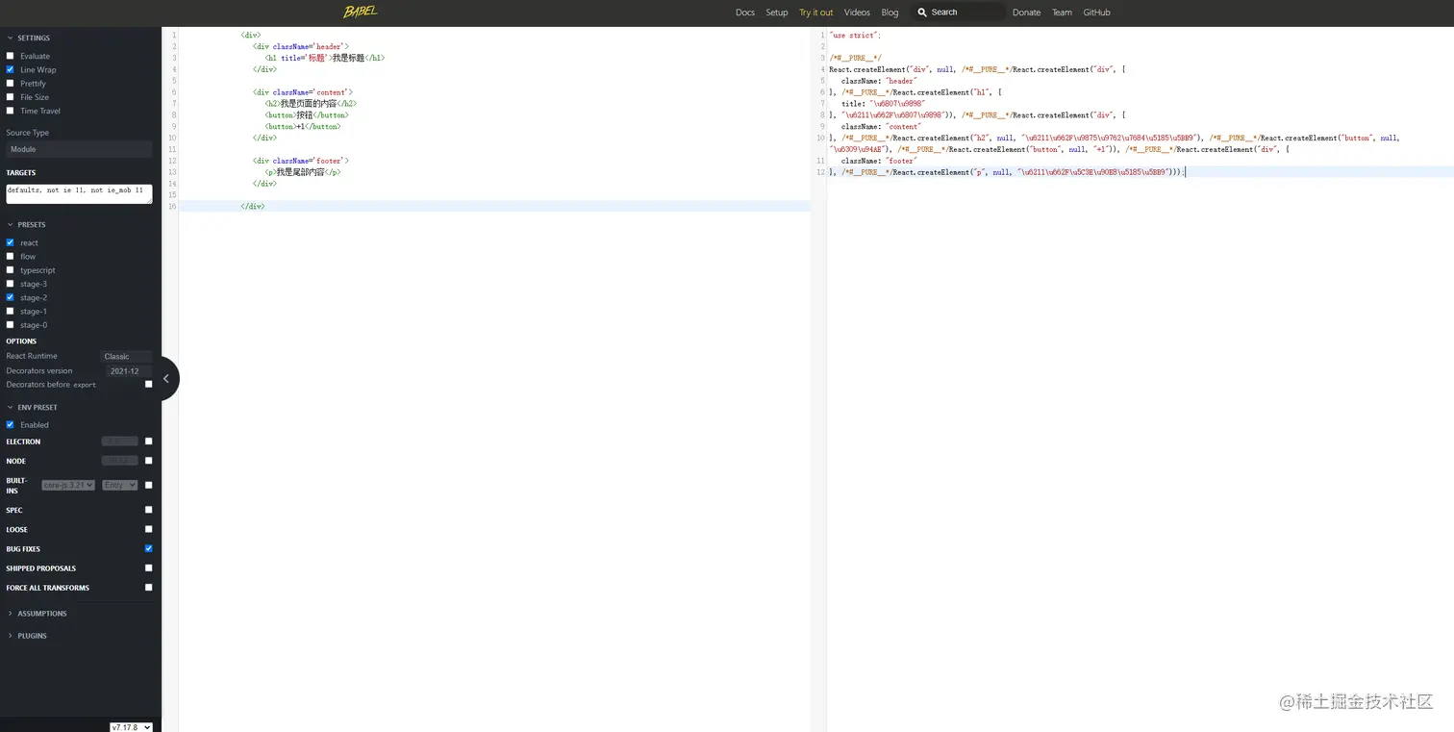Viewport: 1454px width, 732px height.
Task: Collapse the Settings section
Action: (29, 38)
